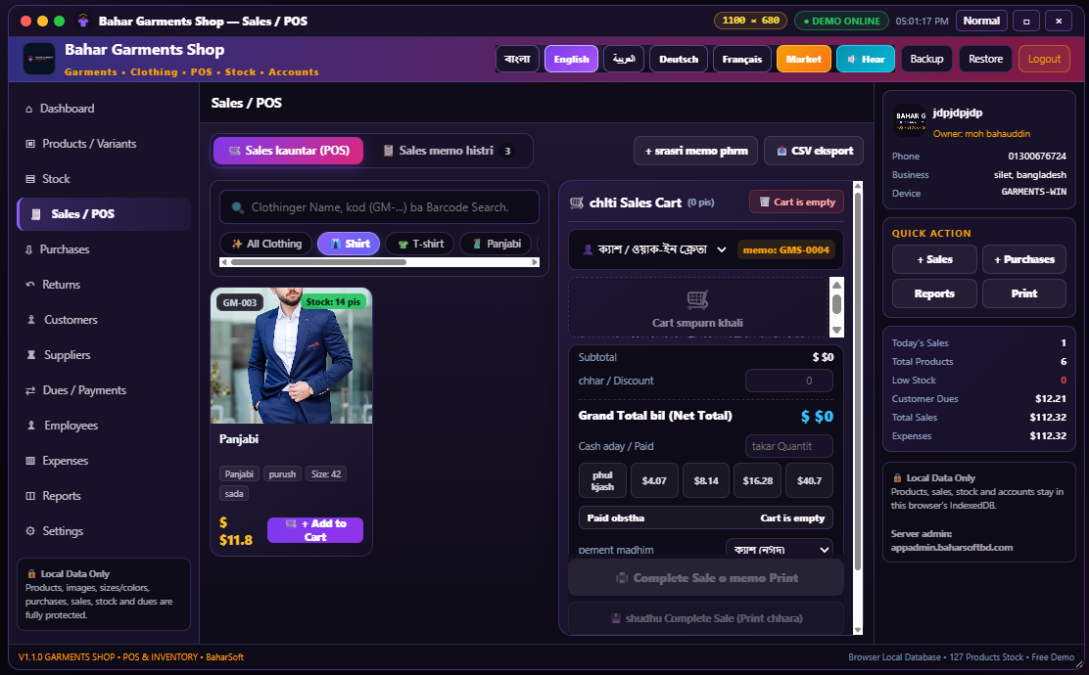Click quick action Print
This screenshot has height=675, width=1089.
(x=1024, y=293)
